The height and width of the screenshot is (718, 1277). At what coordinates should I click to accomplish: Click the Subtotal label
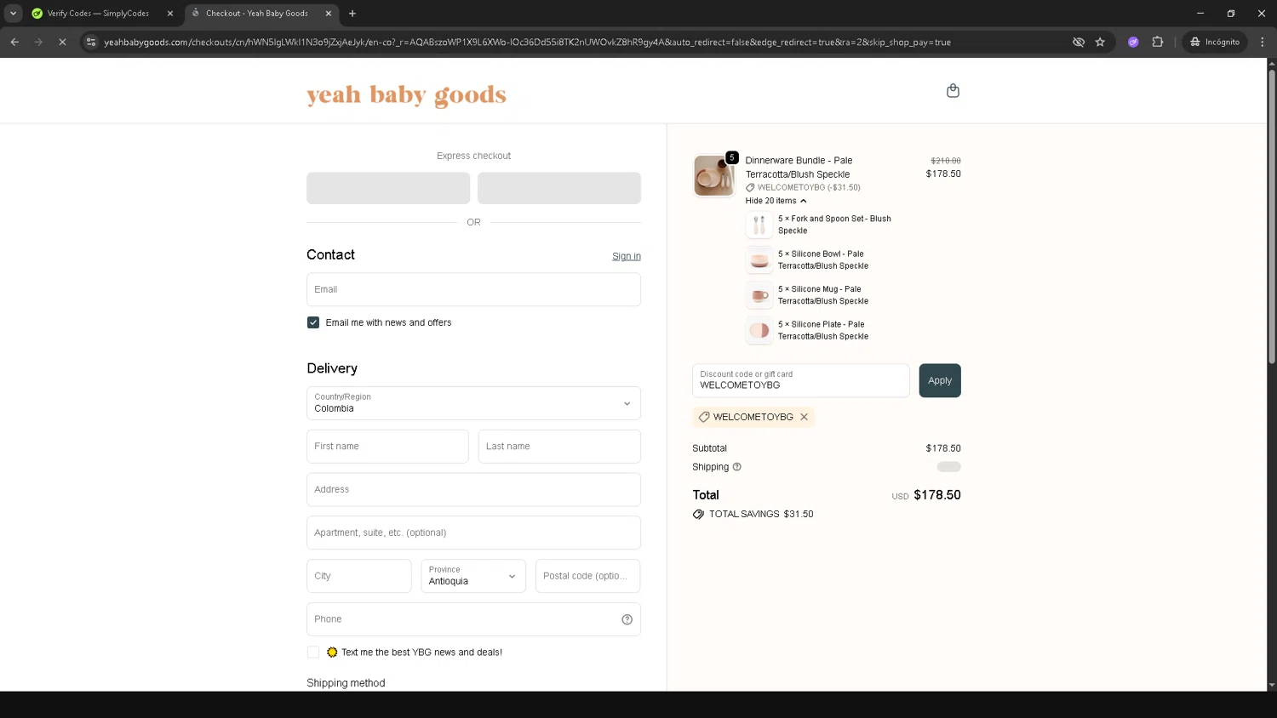pos(709,448)
